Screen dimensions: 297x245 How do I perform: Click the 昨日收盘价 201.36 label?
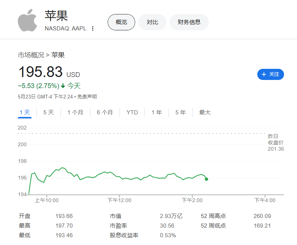(x=276, y=142)
